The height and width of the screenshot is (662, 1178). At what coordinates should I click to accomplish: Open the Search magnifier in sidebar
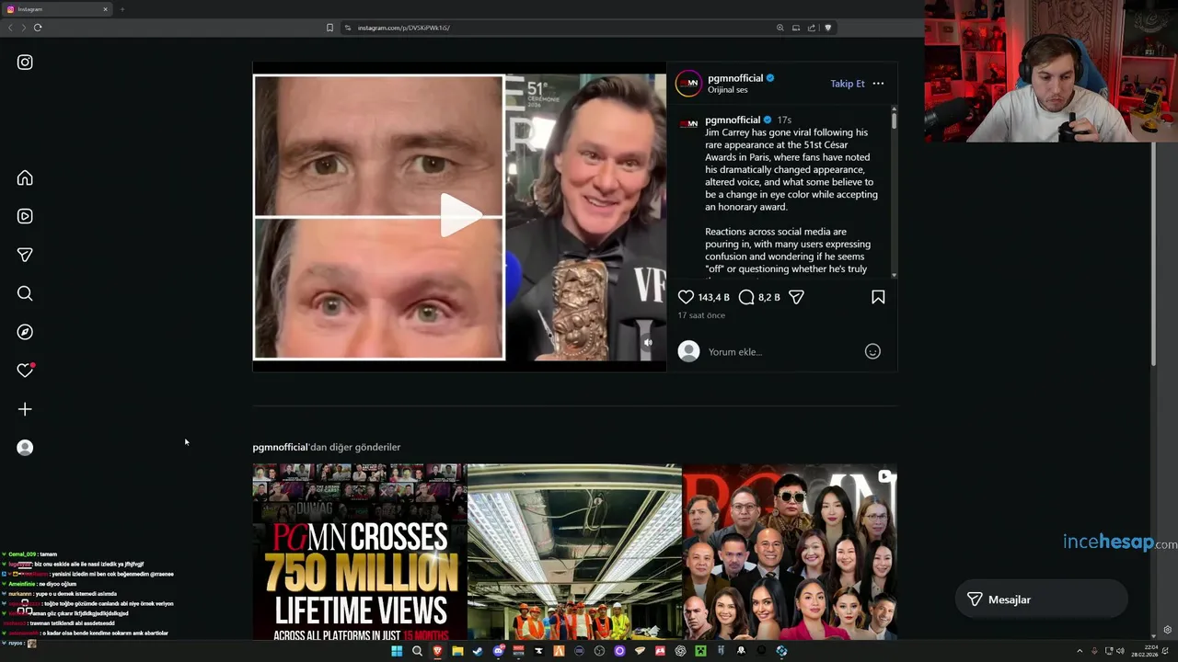(25, 293)
